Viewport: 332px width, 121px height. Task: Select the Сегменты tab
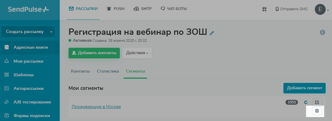click(136, 71)
